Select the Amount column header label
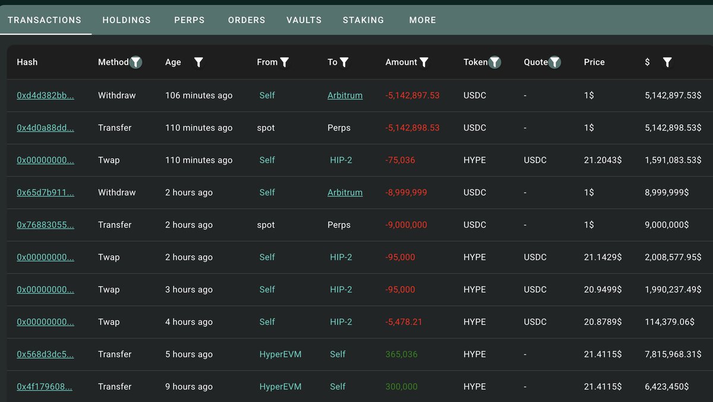The height and width of the screenshot is (402, 713). pyautogui.click(x=402, y=62)
